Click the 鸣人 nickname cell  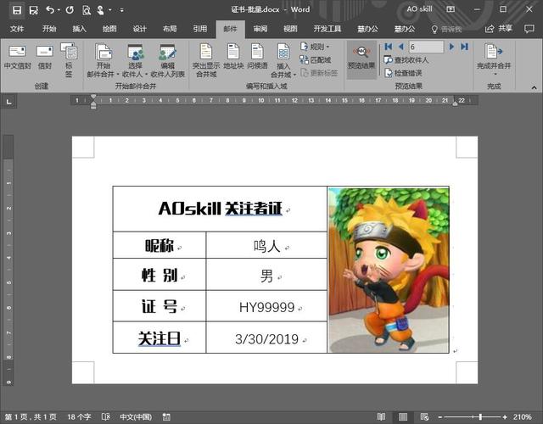click(x=266, y=246)
